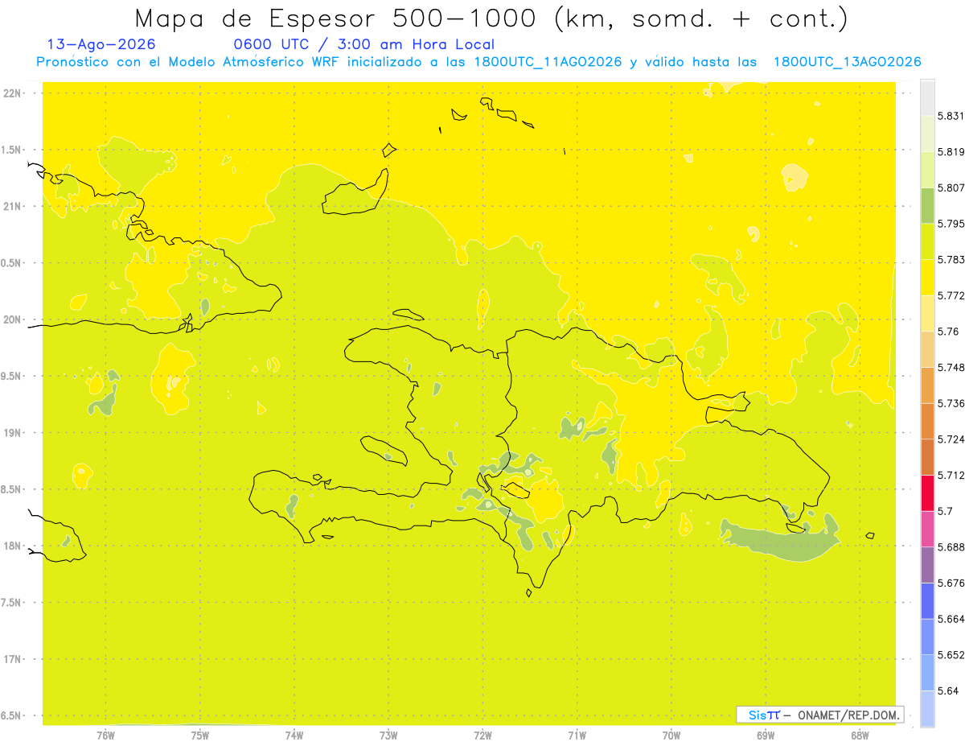Click the legend value 5.724
Viewport: 965px width, 746px height.
click(x=951, y=439)
